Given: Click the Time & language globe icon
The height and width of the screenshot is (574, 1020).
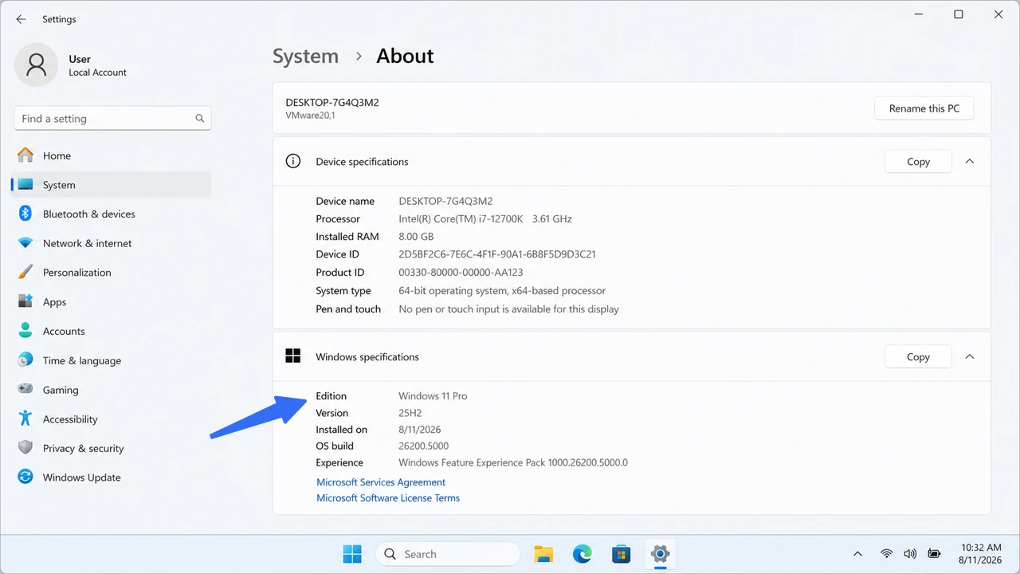Looking at the screenshot, I should click(25, 360).
